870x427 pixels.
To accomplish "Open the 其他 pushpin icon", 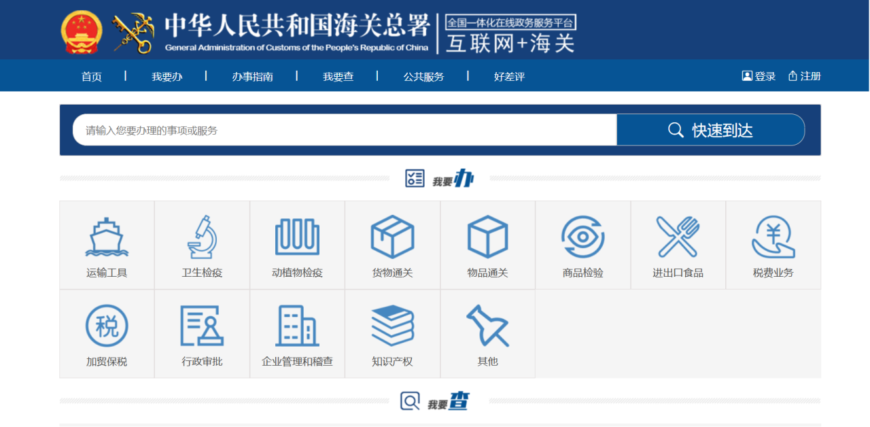I will pos(487,326).
